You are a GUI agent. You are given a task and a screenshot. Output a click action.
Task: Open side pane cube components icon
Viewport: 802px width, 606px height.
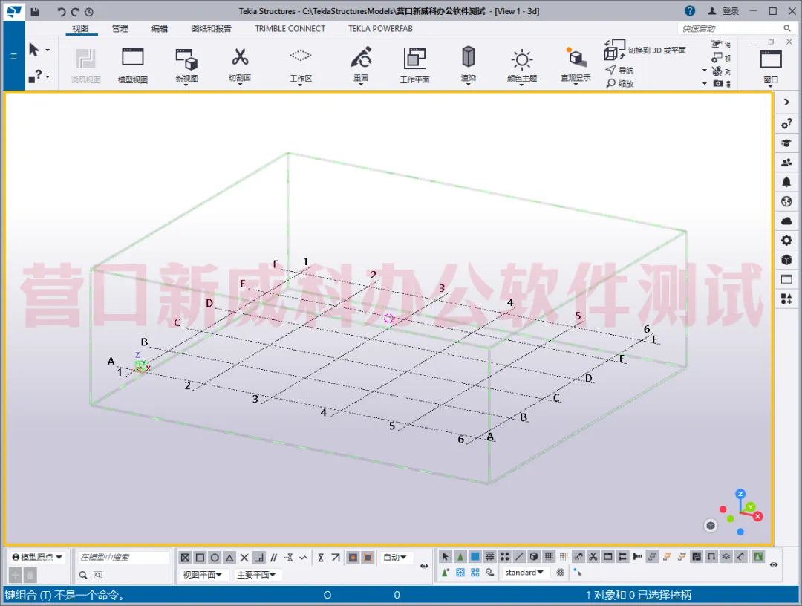click(786, 260)
